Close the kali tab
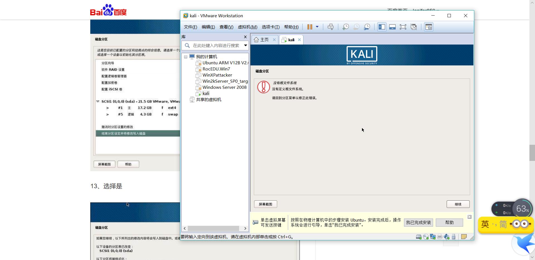This screenshot has width=535, height=260. (x=299, y=40)
